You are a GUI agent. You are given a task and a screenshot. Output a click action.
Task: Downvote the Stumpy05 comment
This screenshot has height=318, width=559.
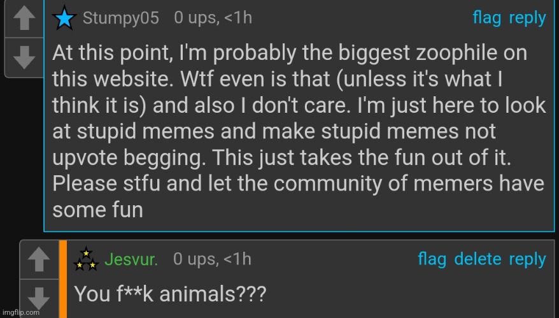tap(24, 58)
